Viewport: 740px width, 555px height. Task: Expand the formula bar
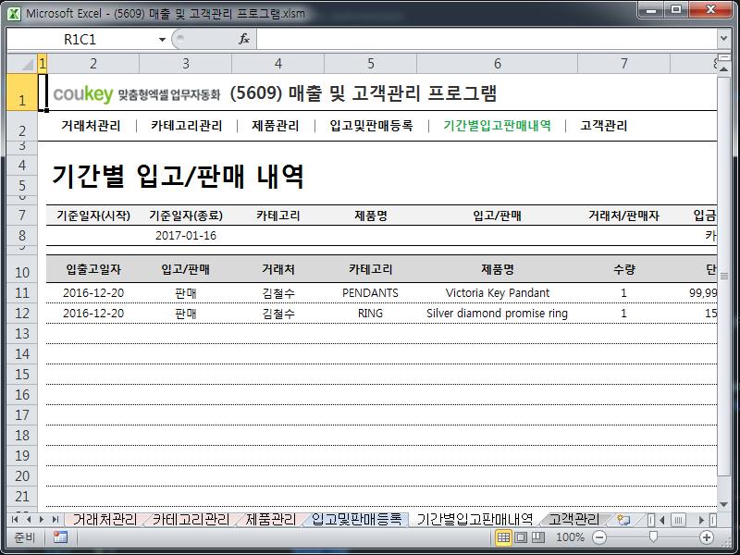(x=723, y=38)
